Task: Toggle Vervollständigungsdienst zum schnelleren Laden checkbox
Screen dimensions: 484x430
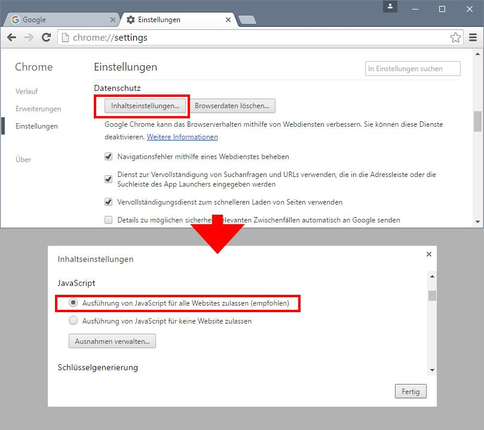Action: click(109, 202)
